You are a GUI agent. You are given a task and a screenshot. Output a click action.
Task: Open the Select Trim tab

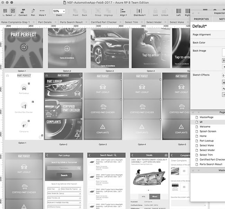[131, 22]
